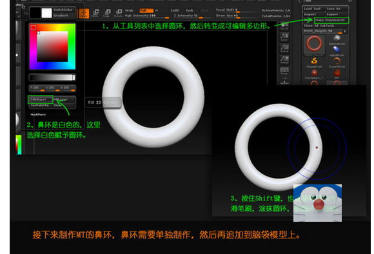Select the Move mode icon

(x=95, y=13)
